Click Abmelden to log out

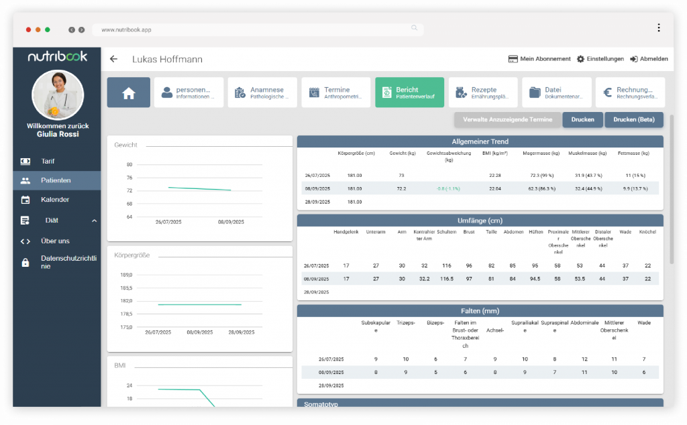[x=649, y=59]
